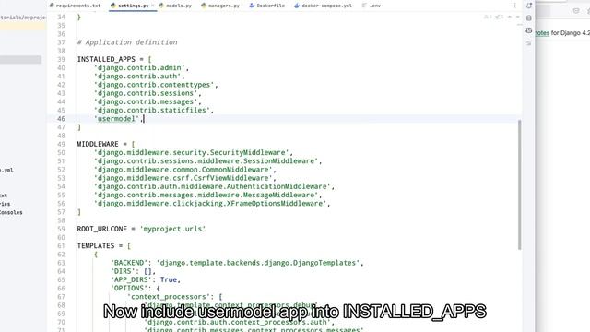Viewport: 590px width, 332px height.
Task: Click the .env tab file icon
Action: click(364, 6)
